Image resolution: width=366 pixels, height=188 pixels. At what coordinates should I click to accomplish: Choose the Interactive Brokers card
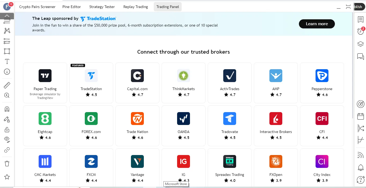[x=276, y=126]
